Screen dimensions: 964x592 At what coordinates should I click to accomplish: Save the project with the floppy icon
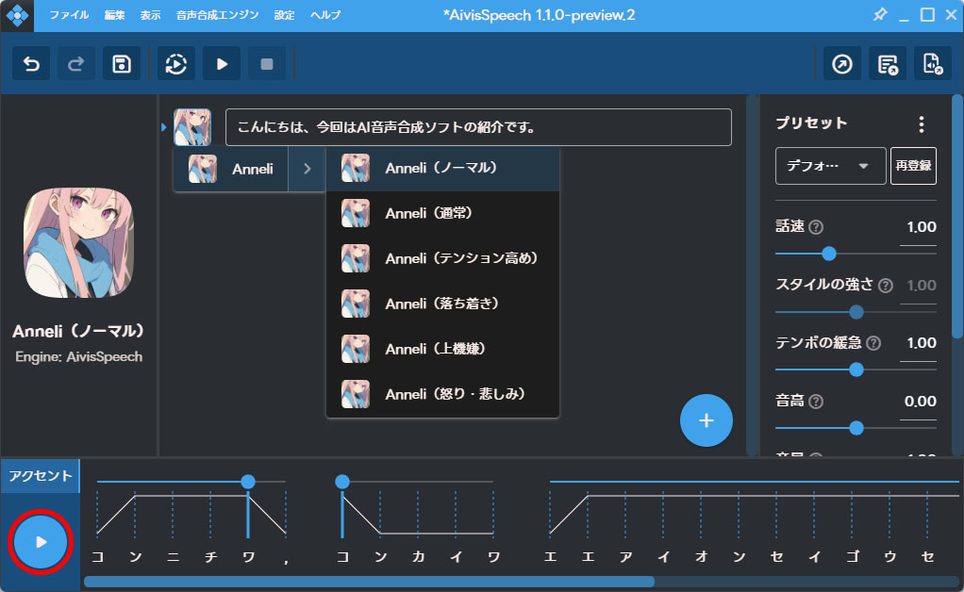click(x=122, y=64)
